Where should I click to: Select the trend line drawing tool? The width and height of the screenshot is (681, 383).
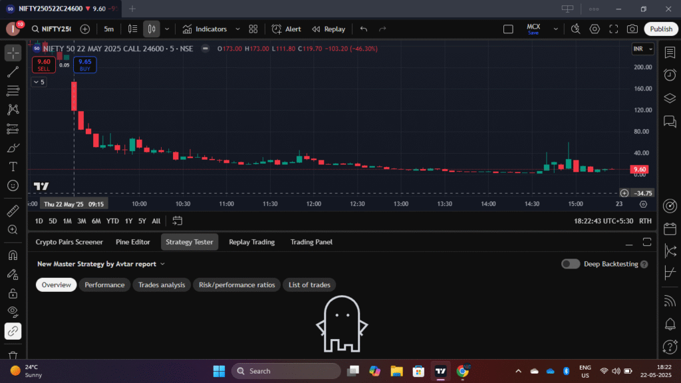point(13,72)
